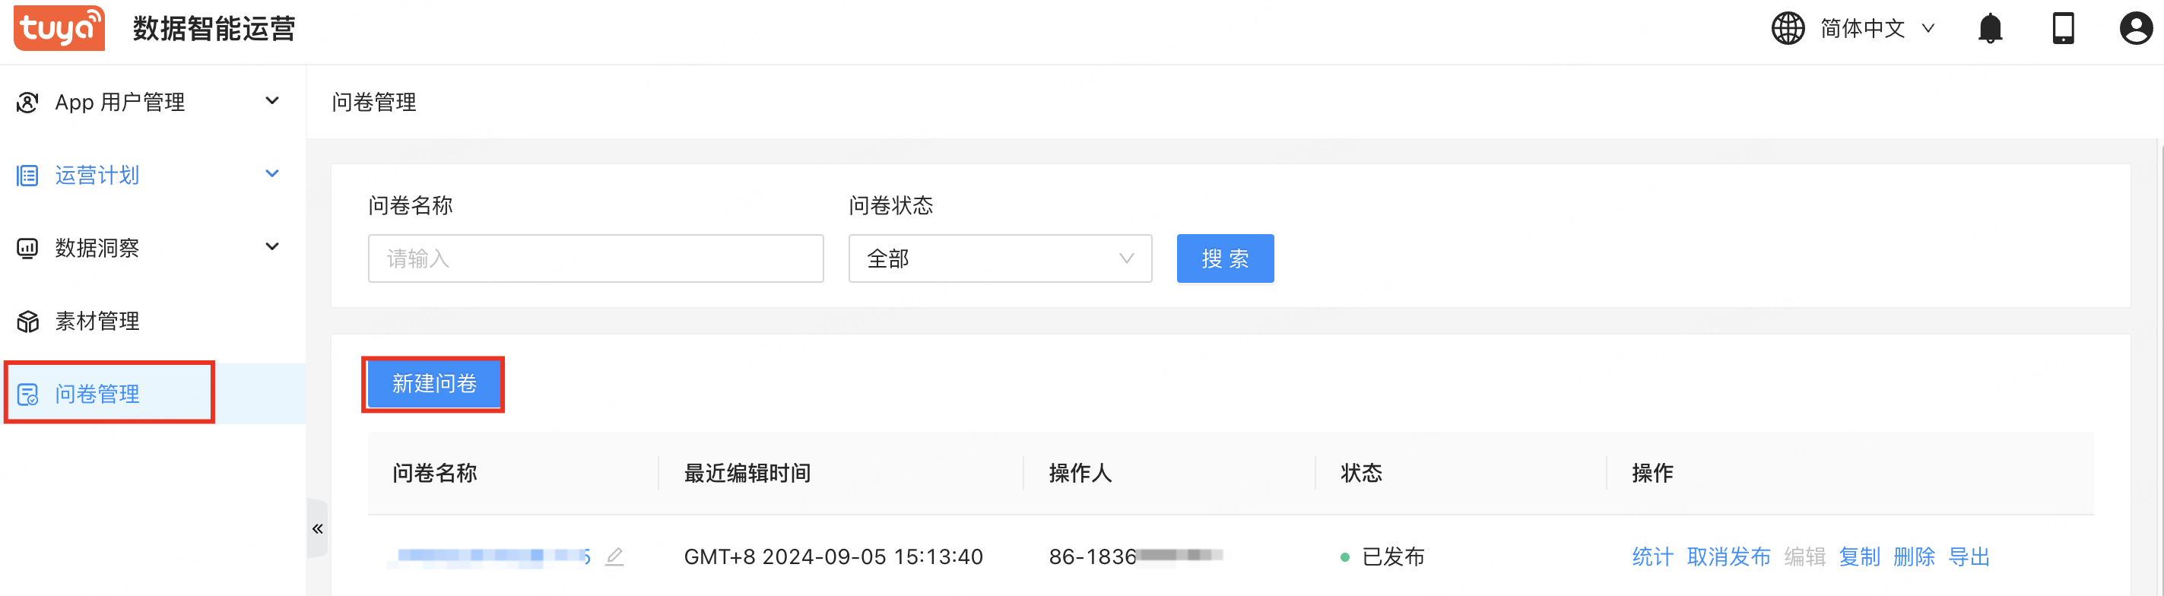Click the 数据智能运营 header title
This screenshot has width=2164, height=596.
(214, 29)
